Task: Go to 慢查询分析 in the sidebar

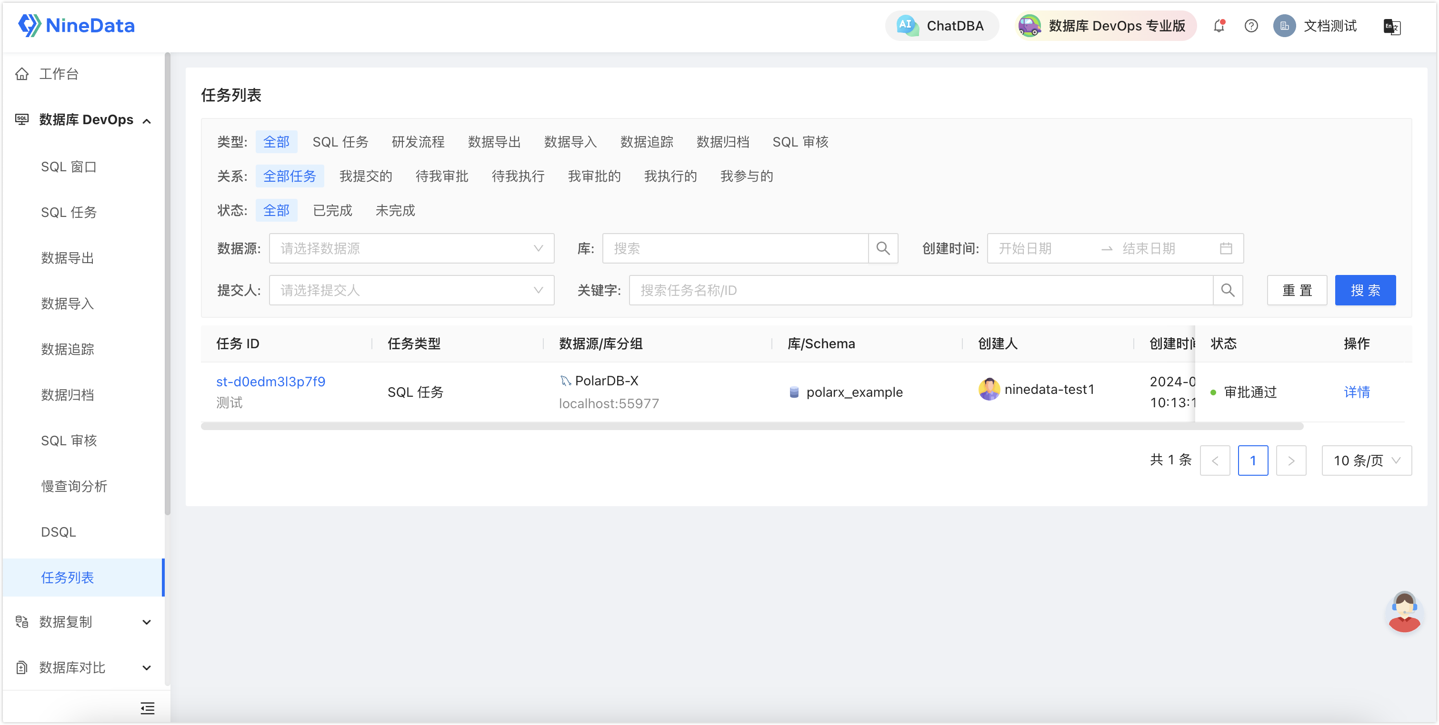Action: click(x=74, y=486)
